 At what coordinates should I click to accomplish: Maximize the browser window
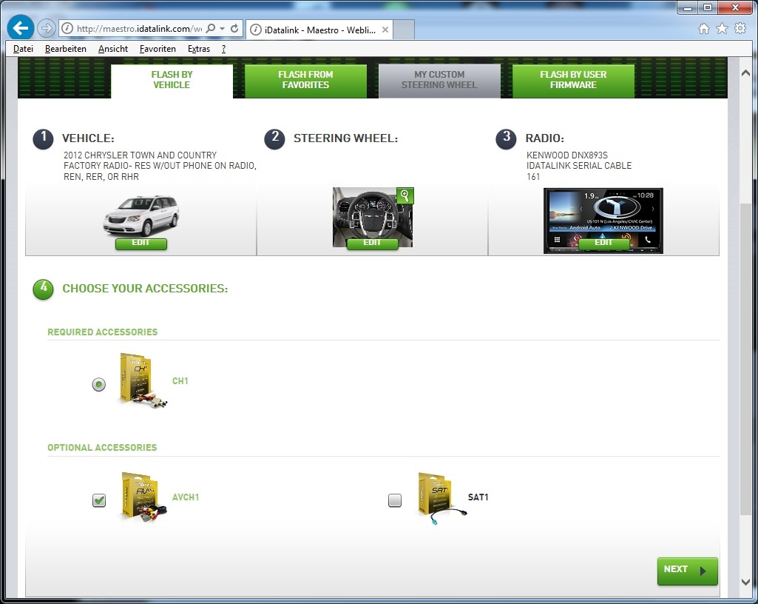(x=707, y=7)
